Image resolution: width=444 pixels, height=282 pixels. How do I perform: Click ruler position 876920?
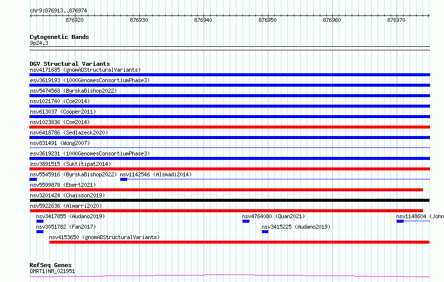point(74,20)
